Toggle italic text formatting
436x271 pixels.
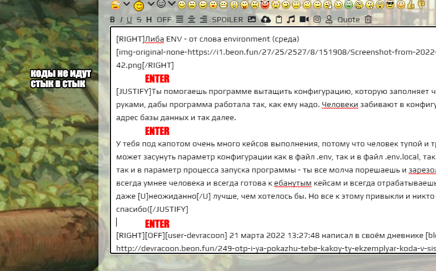(121, 20)
